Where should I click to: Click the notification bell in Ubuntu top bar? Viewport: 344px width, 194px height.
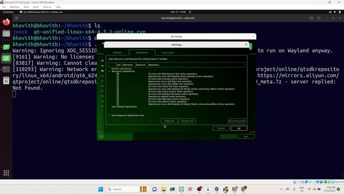pos(190,12)
